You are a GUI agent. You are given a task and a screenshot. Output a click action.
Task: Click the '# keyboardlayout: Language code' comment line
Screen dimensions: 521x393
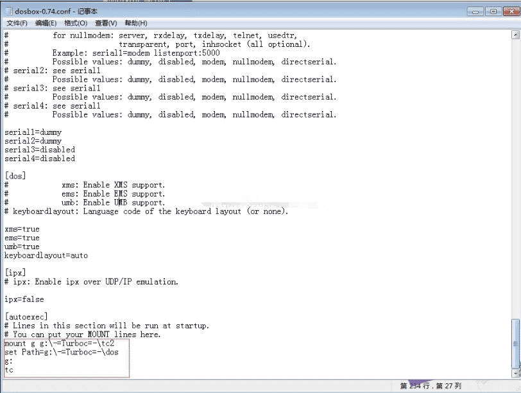pyautogui.click(x=146, y=211)
